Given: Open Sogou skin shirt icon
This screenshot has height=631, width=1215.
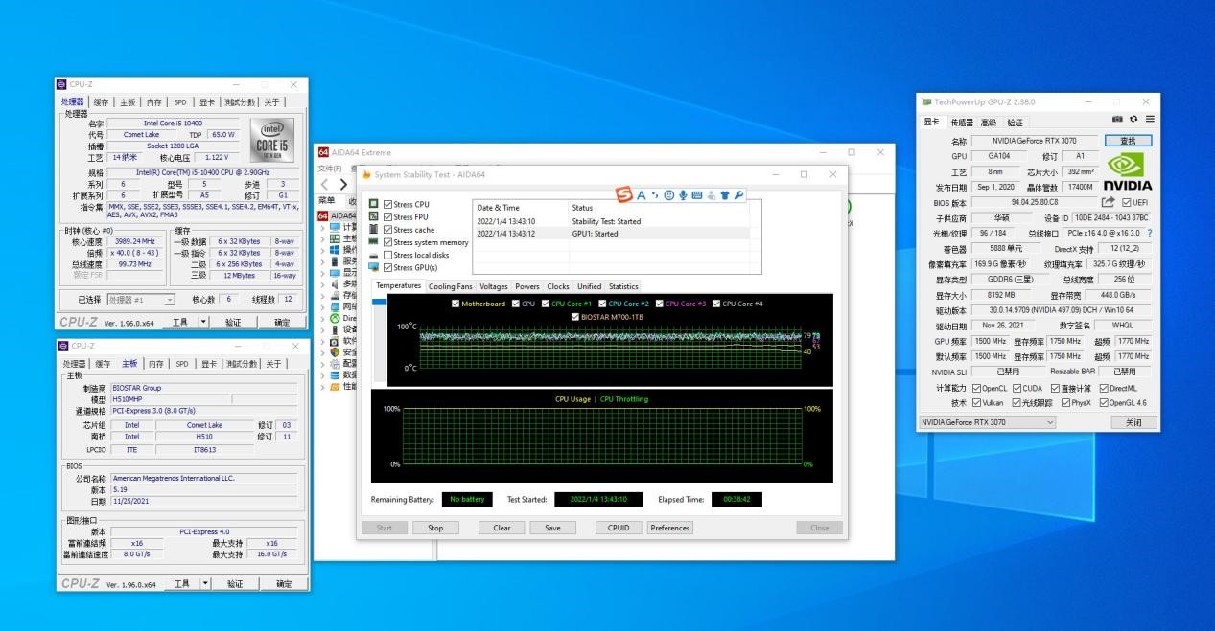Looking at the screenshot, I should click(x=725, y=195).
